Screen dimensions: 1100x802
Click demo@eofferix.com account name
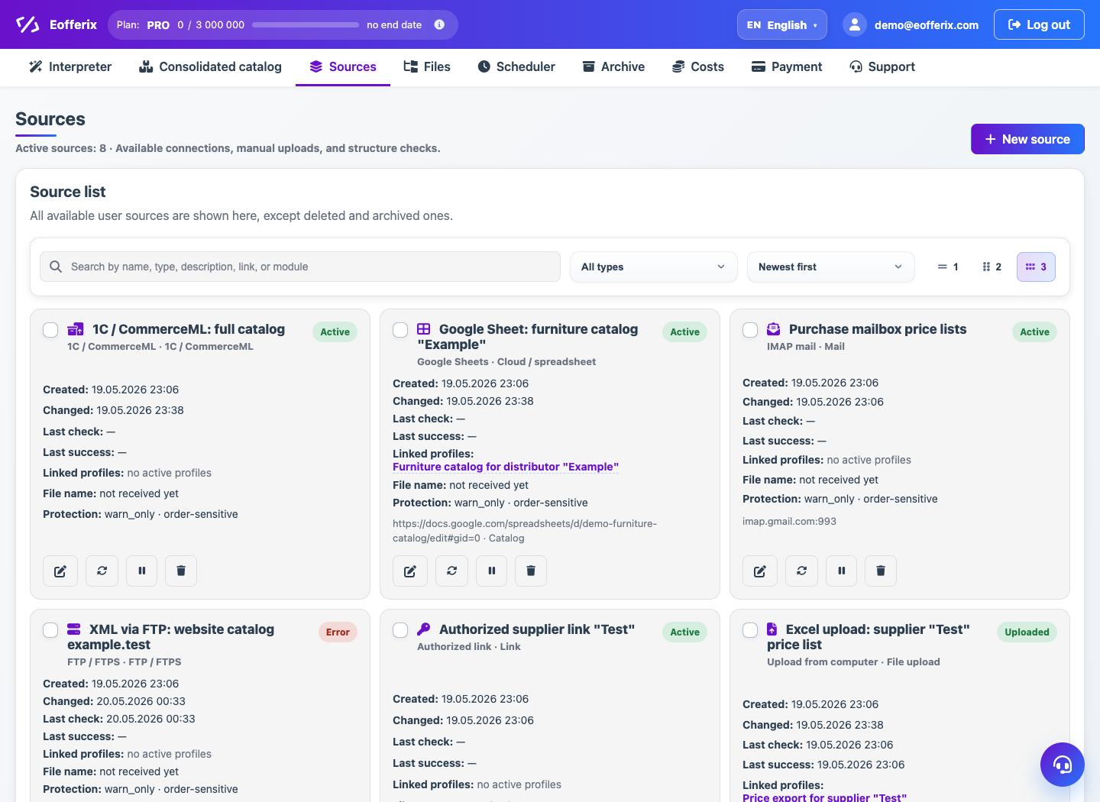927,25
